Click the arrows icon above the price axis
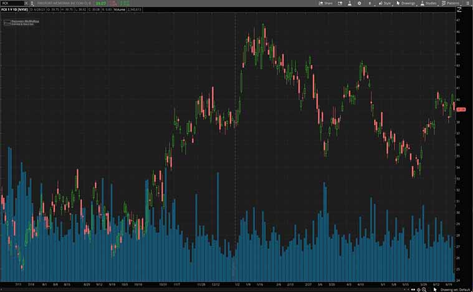Image resolution: width=473 pixels, height=292 pixels. click(x=459, y=9)
